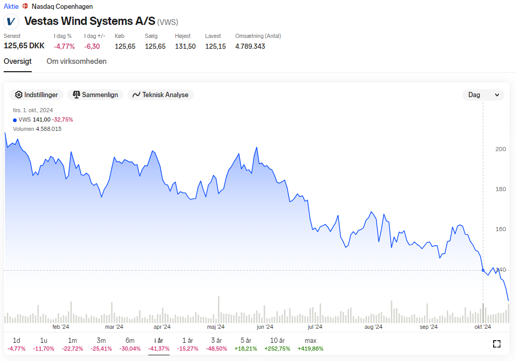
Task: Click the Køb value 125,65
Action: click(x=125, y=46)
